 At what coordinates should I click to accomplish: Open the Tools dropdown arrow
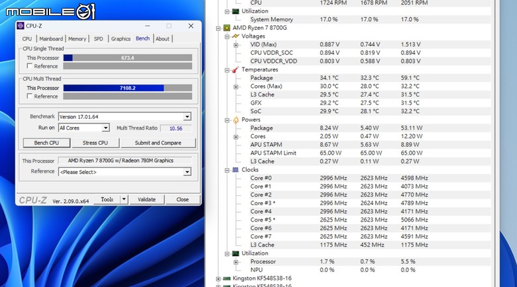click(x=124, y=199)
